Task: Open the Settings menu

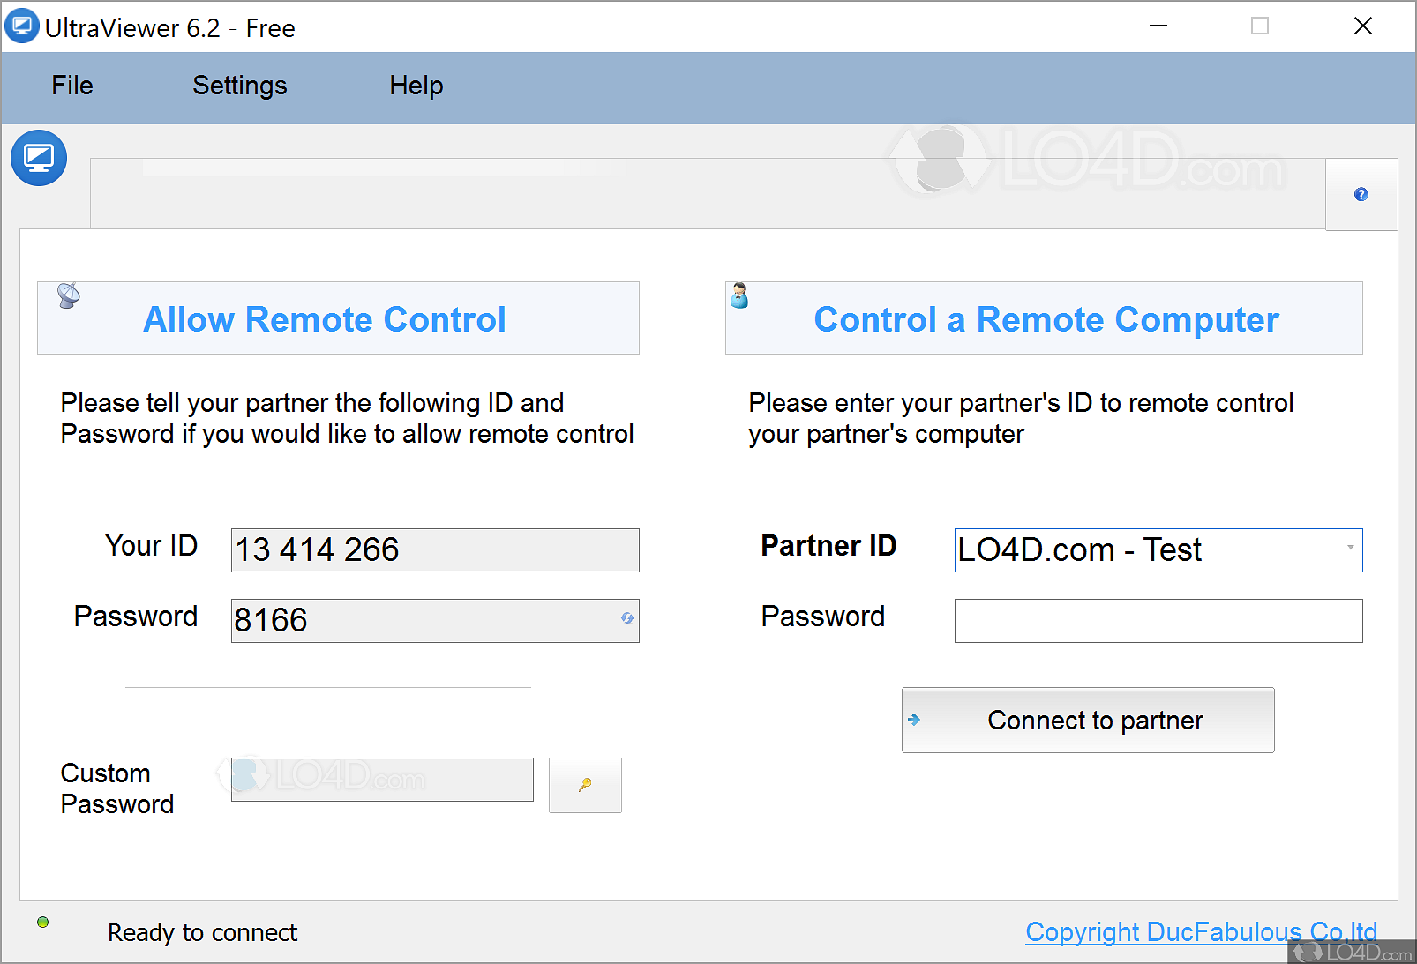Action: 240,86
